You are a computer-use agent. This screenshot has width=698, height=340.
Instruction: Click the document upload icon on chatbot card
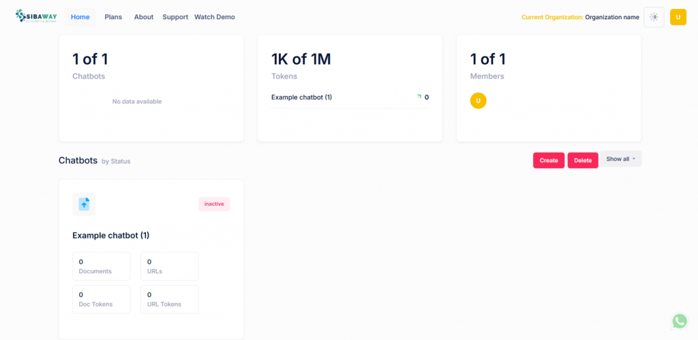pos(84,204)
